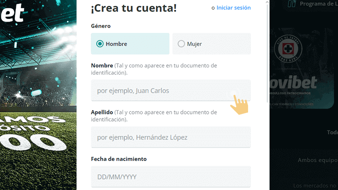Image resolution: width=338 pixels, height=190 pixels.
Task: Select the Mujer radio circle
Action: coord(181,44)
